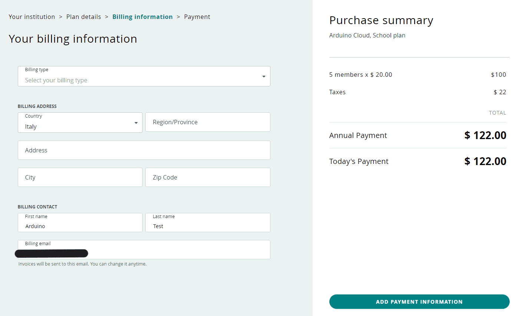Click the Country dropdown caret icon
This screenshot has height=316, width=523.
pos(136,123)
